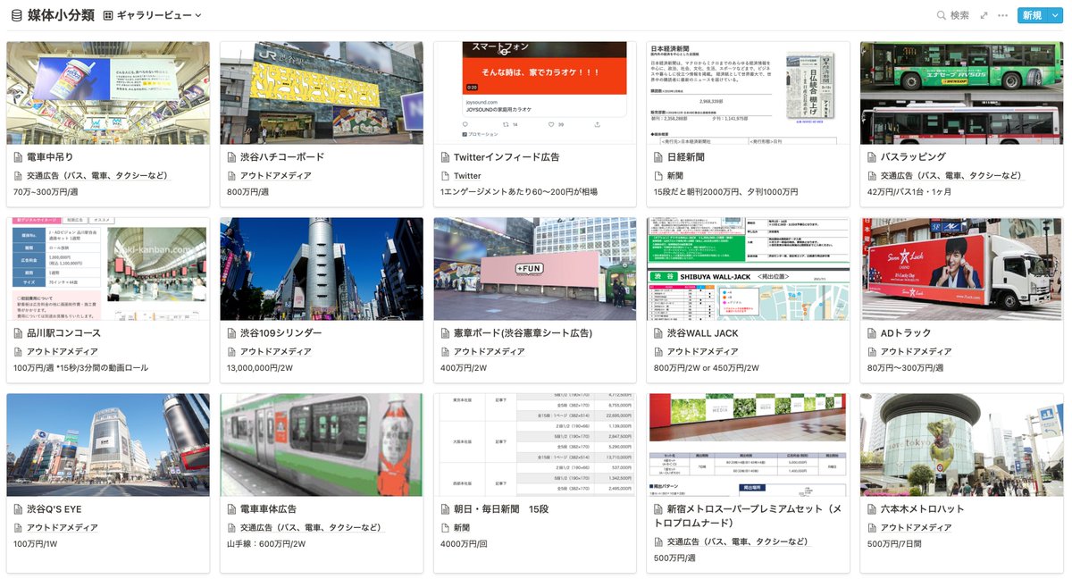Click the page icon beside 渋谷WALL JACK
Image resolution: width=1072 pixels, height=579 pixels.
pos(659,333)
